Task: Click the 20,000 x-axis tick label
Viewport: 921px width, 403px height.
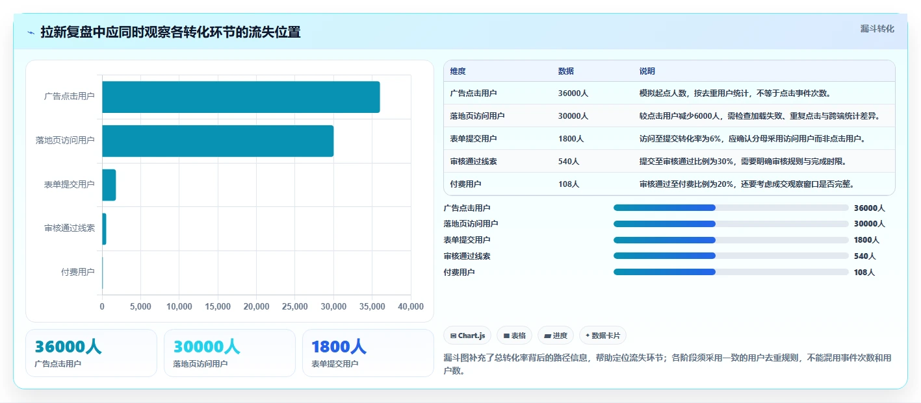Action: (x=257, y=306)
